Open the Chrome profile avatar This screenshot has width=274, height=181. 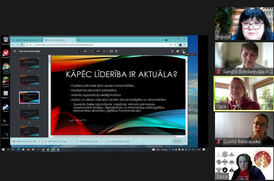coord(181,45)
